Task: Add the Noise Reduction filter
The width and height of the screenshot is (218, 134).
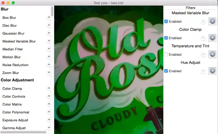Action: (x=49, y=65)
